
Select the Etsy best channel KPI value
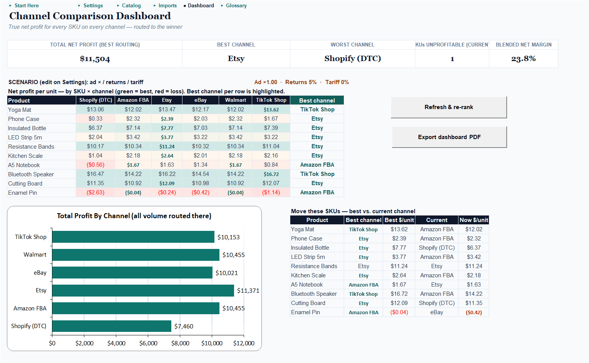click(236, 58)
